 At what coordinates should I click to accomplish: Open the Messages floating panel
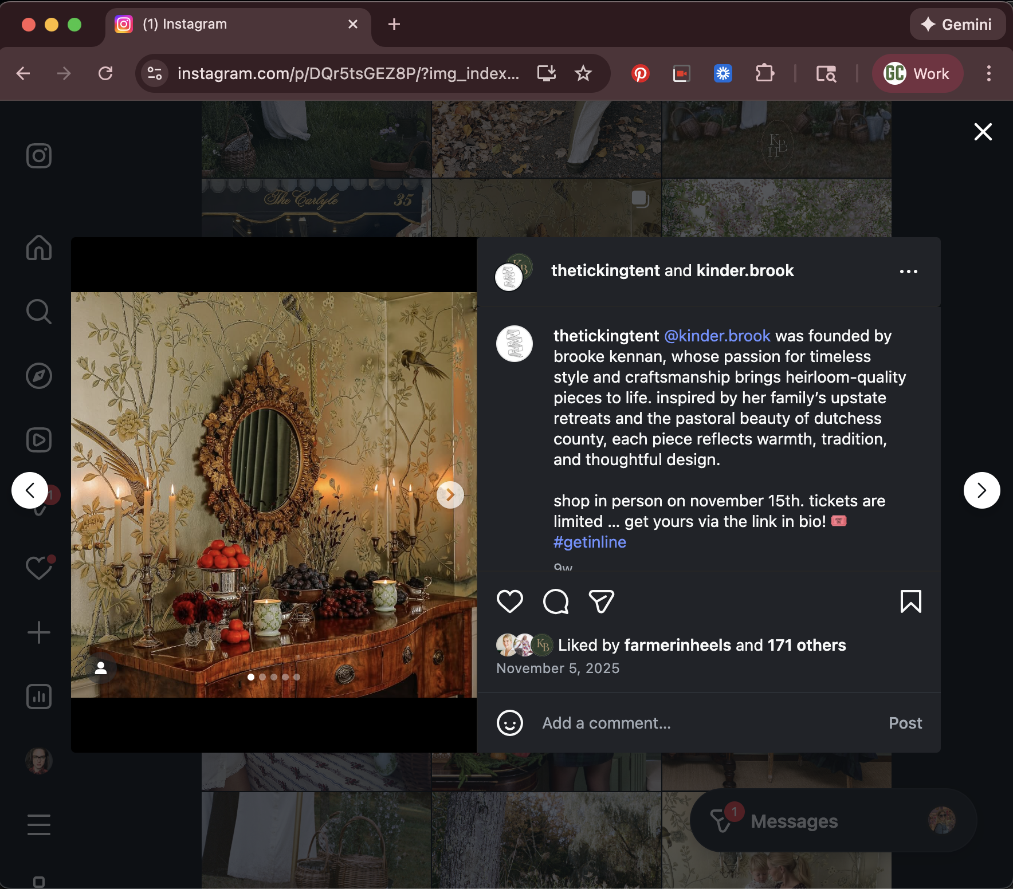[x=833, y=821]
